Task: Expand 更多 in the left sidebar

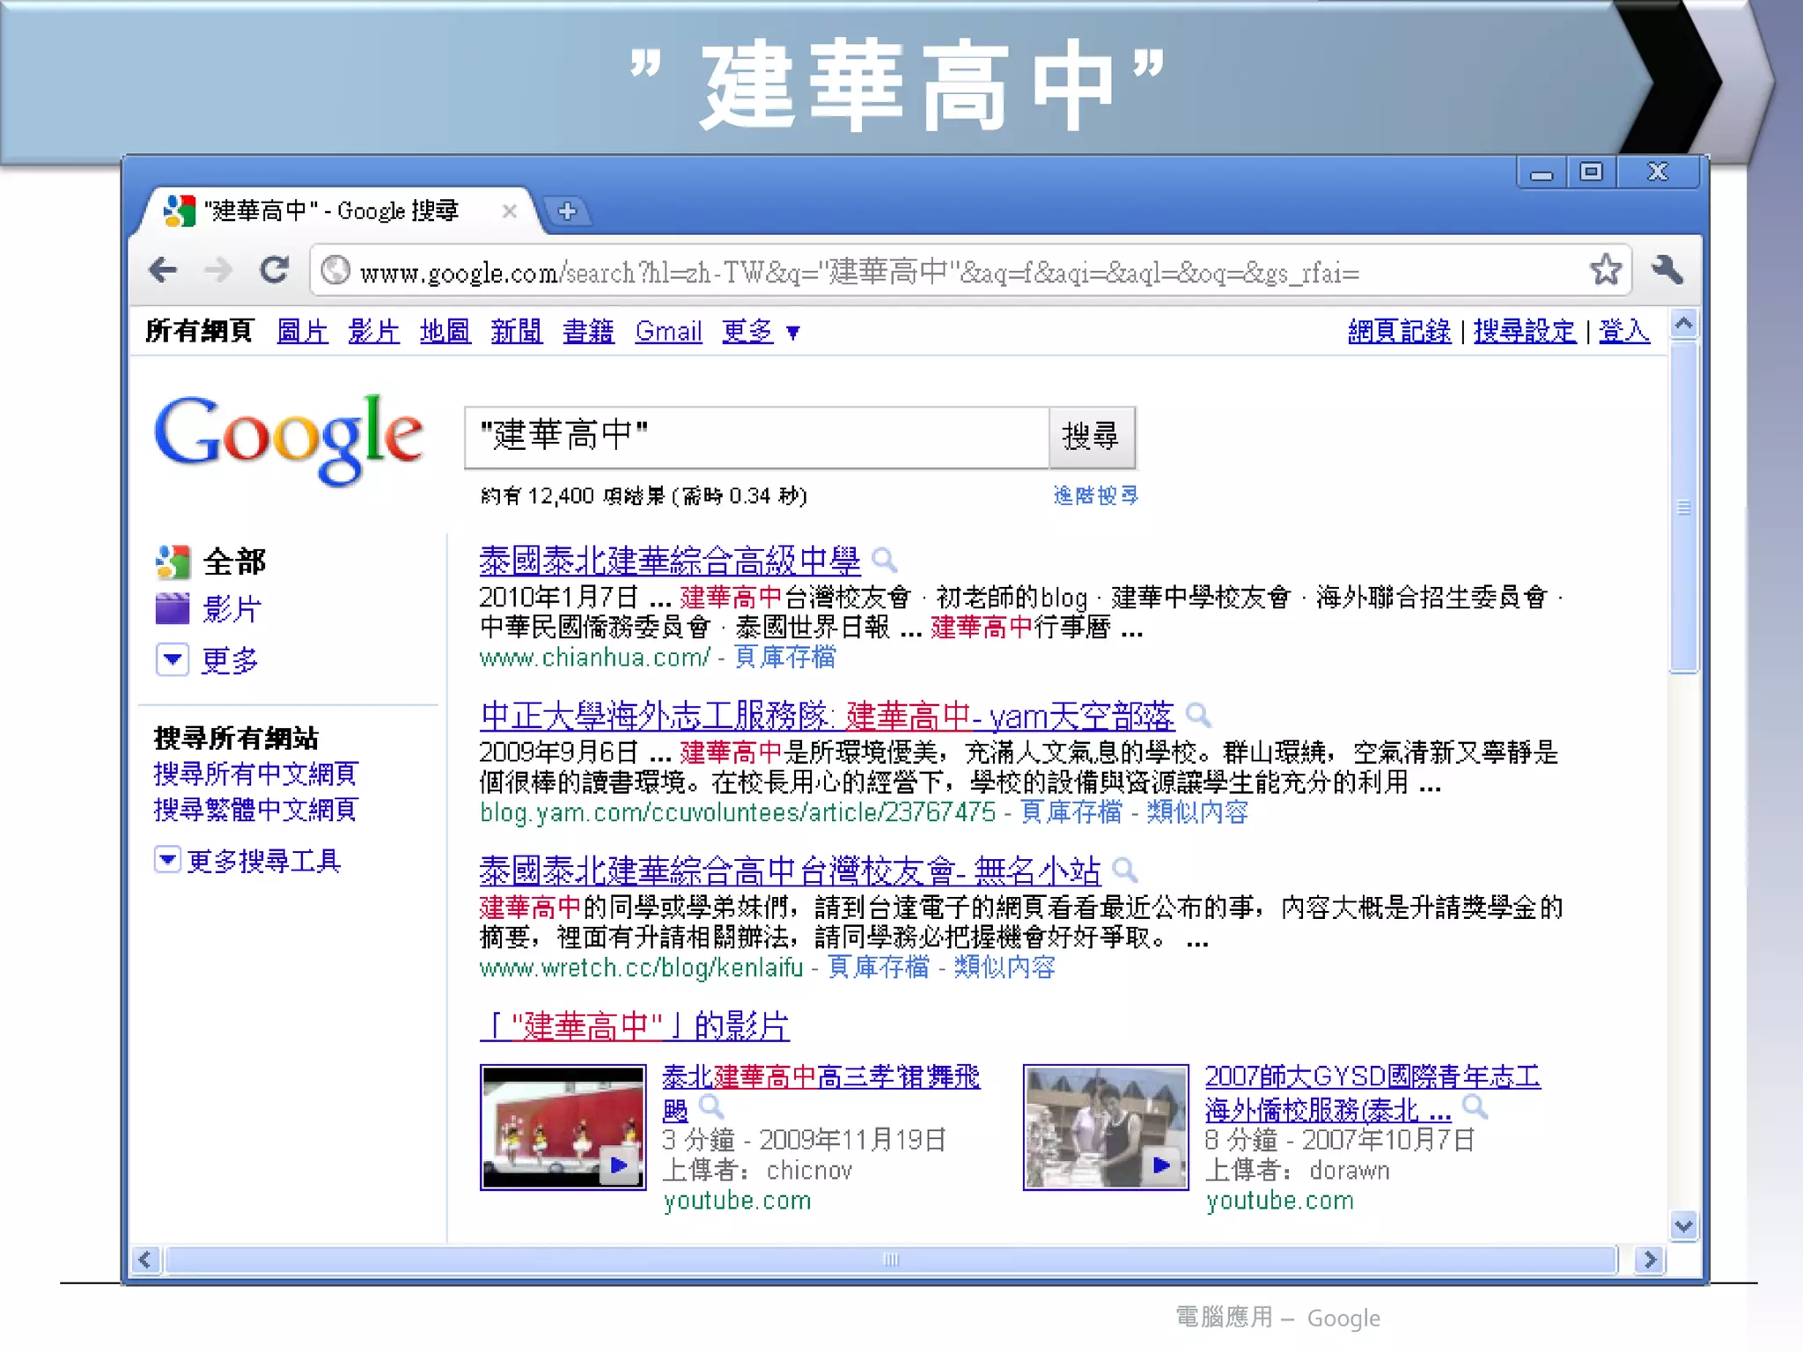Action: pyautogui.click(x=208, y=659)
